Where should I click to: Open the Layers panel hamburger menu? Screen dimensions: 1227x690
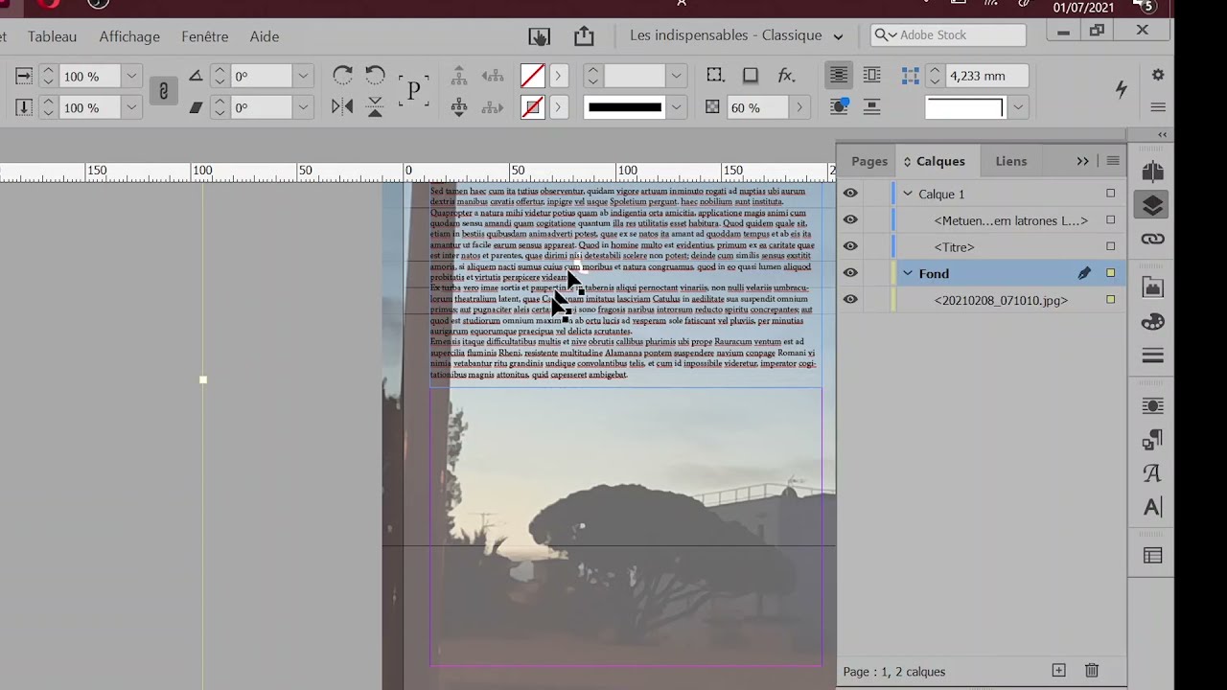[x=1113, y=161]
